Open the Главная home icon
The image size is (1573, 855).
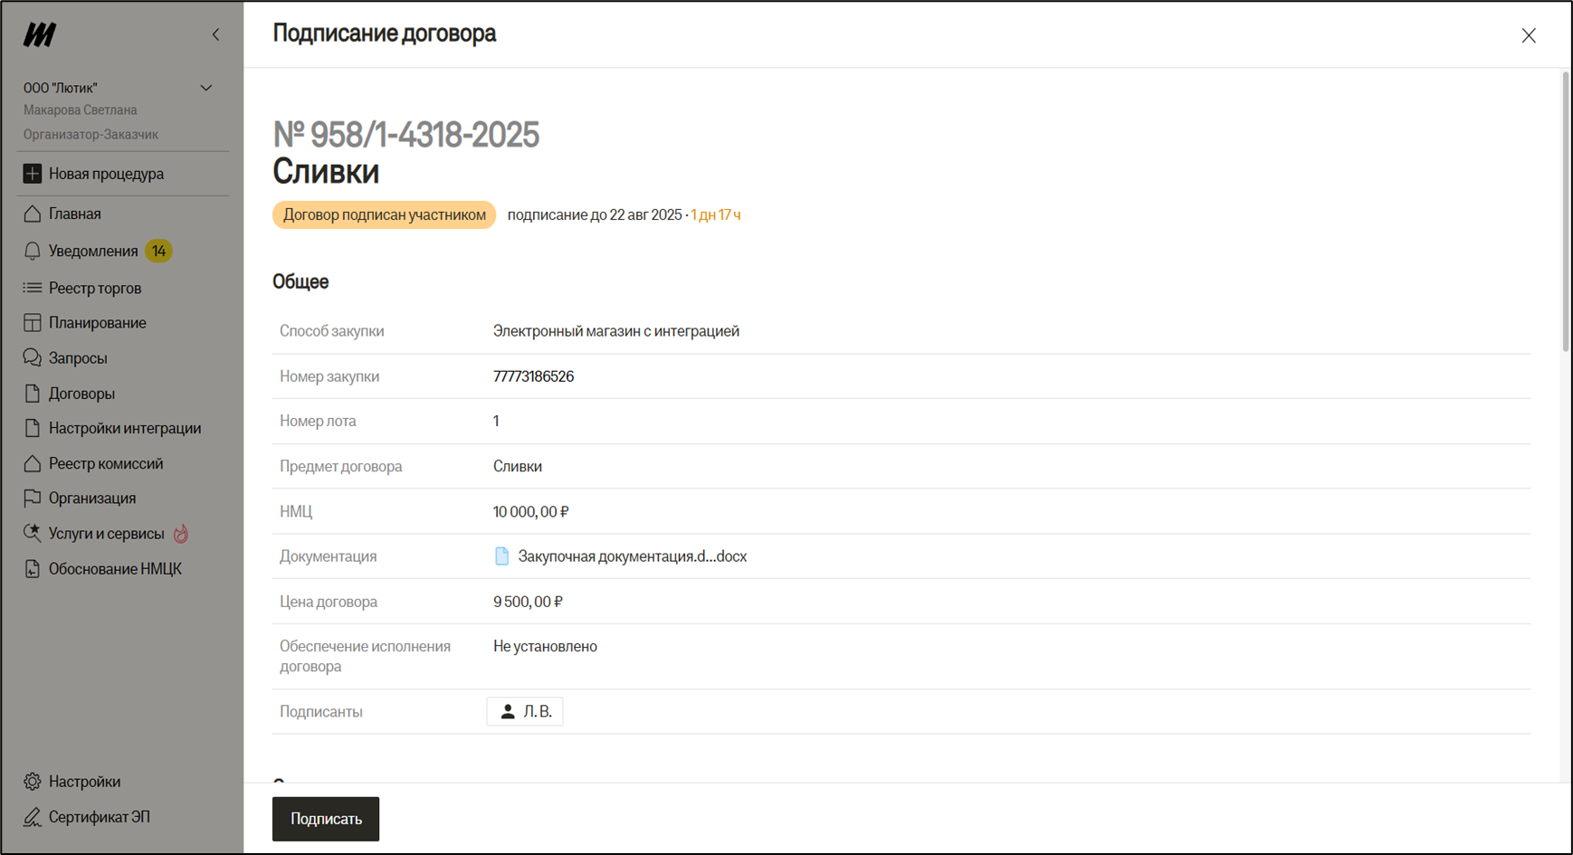click(x=33, y=214)
